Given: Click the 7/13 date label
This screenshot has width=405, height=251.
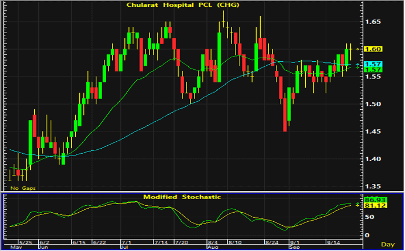Looking at the screenshot, I should [161, 242].
